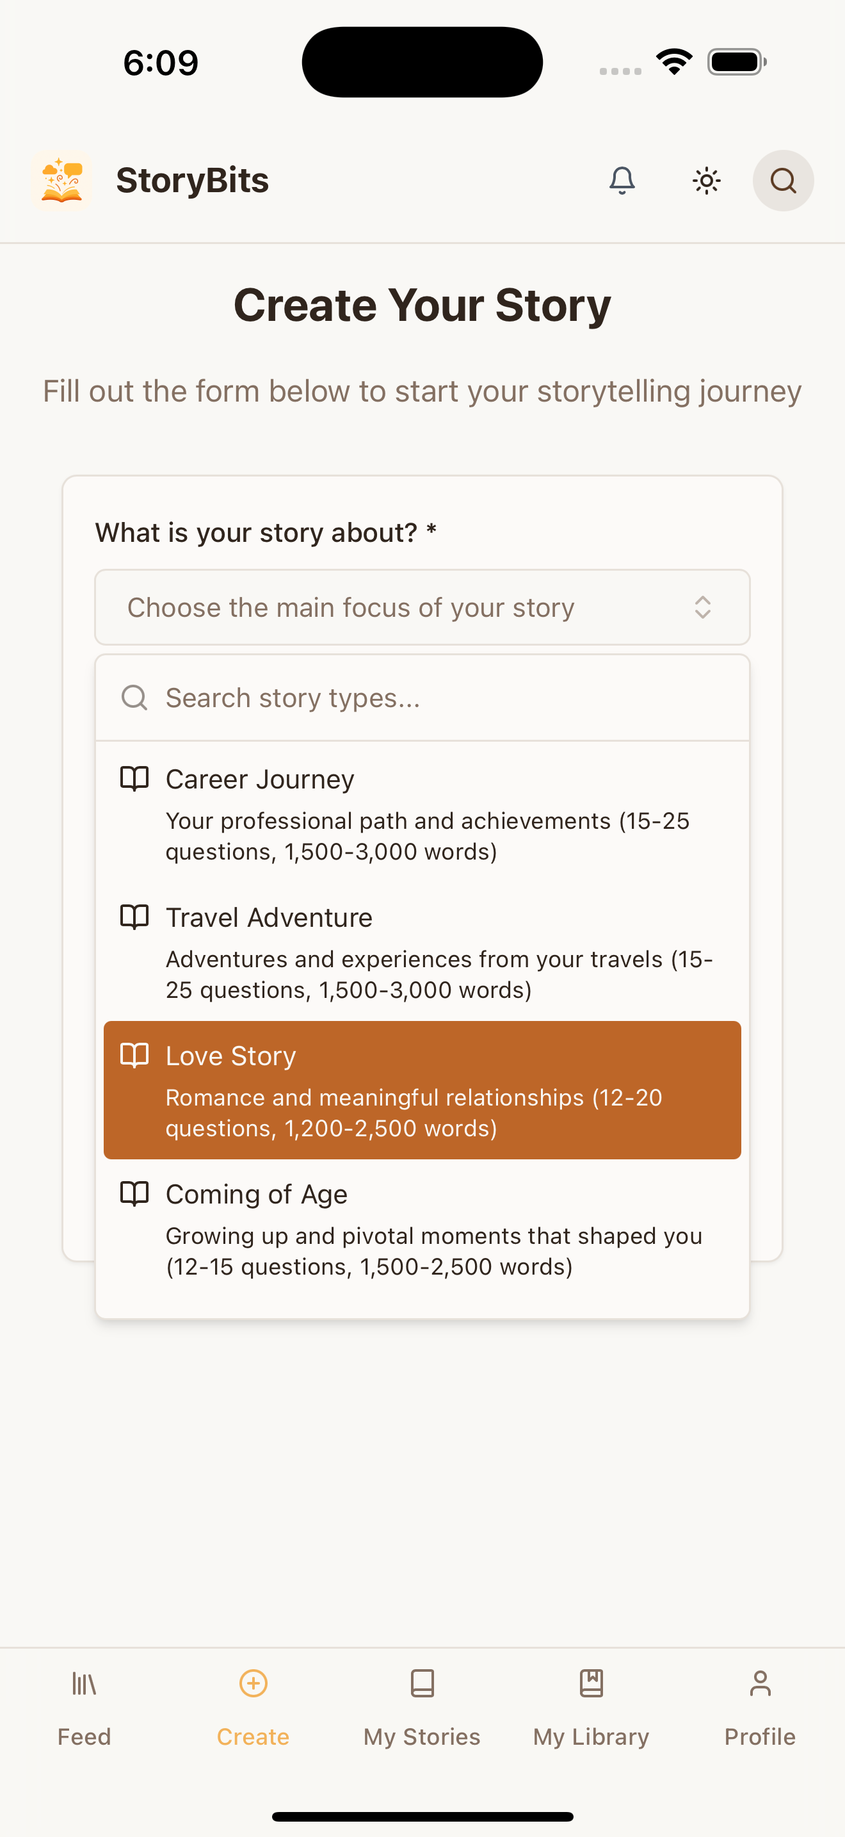Click the Career Journey book icon
Screen dimensions: 845x1837
(134, 779)
